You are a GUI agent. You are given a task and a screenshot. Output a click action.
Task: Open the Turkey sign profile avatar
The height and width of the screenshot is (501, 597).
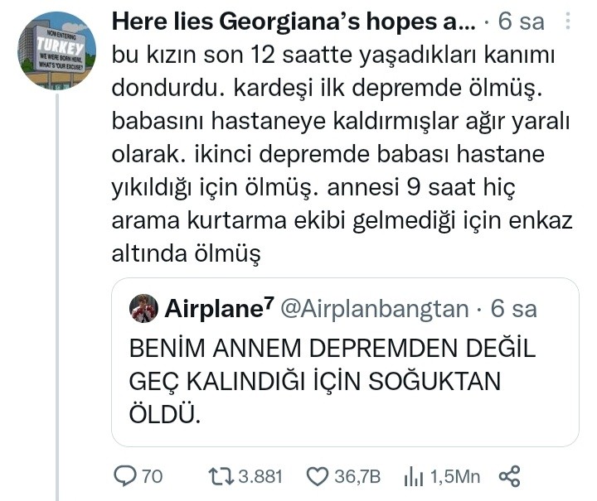point(56,51)
